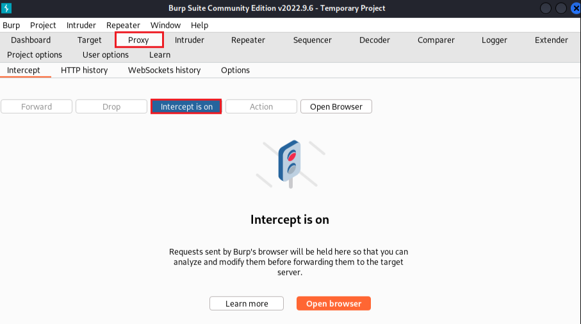This screenshot has height=324, width=581.
Task: Click Open Browser in the toolbar
Action: point(336,107)
